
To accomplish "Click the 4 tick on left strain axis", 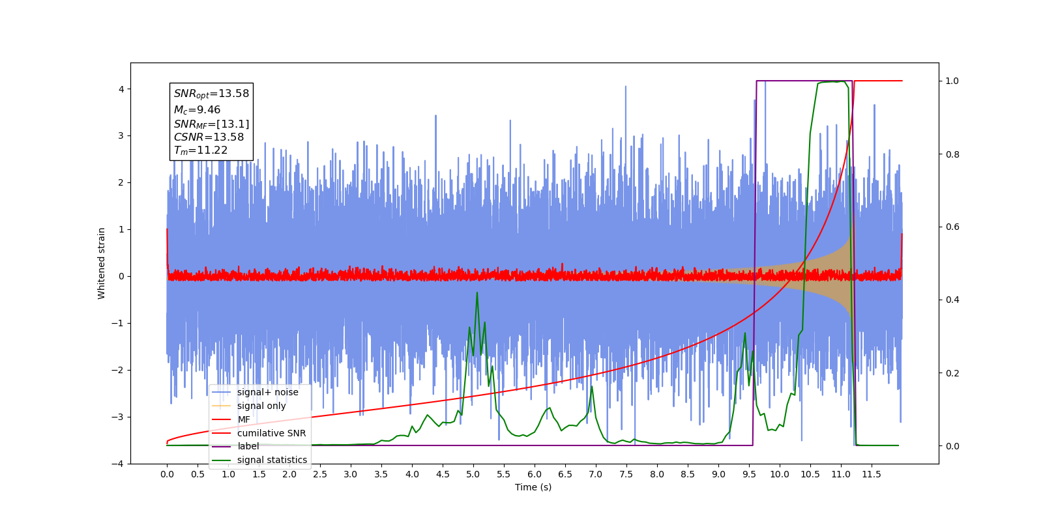I will pos(121,89).
